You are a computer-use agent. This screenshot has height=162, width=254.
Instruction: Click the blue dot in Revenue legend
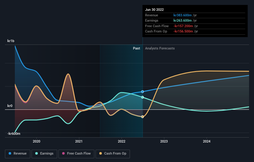[x=10, y=153]
